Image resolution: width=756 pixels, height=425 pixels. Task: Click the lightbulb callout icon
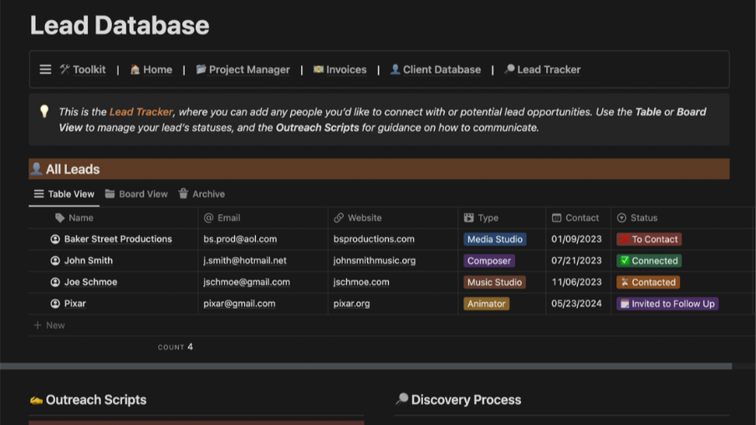coord(44,111)
